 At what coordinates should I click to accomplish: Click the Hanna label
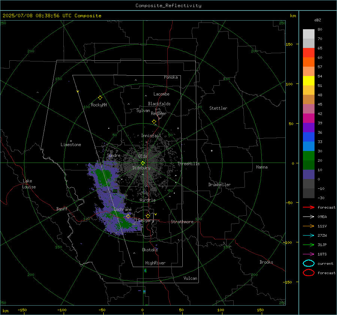(262, 167)
